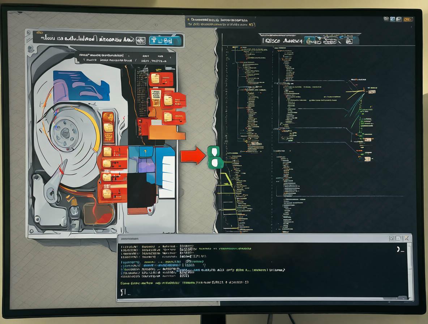428x324 pixels.
Task: Click the white outlined icon beside the teal header button
Action: [141, 40]
